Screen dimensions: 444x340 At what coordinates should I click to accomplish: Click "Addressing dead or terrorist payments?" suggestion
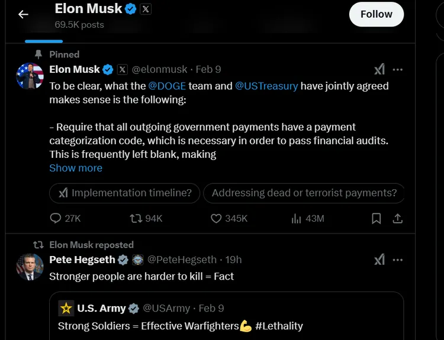[x=304, y=193]
